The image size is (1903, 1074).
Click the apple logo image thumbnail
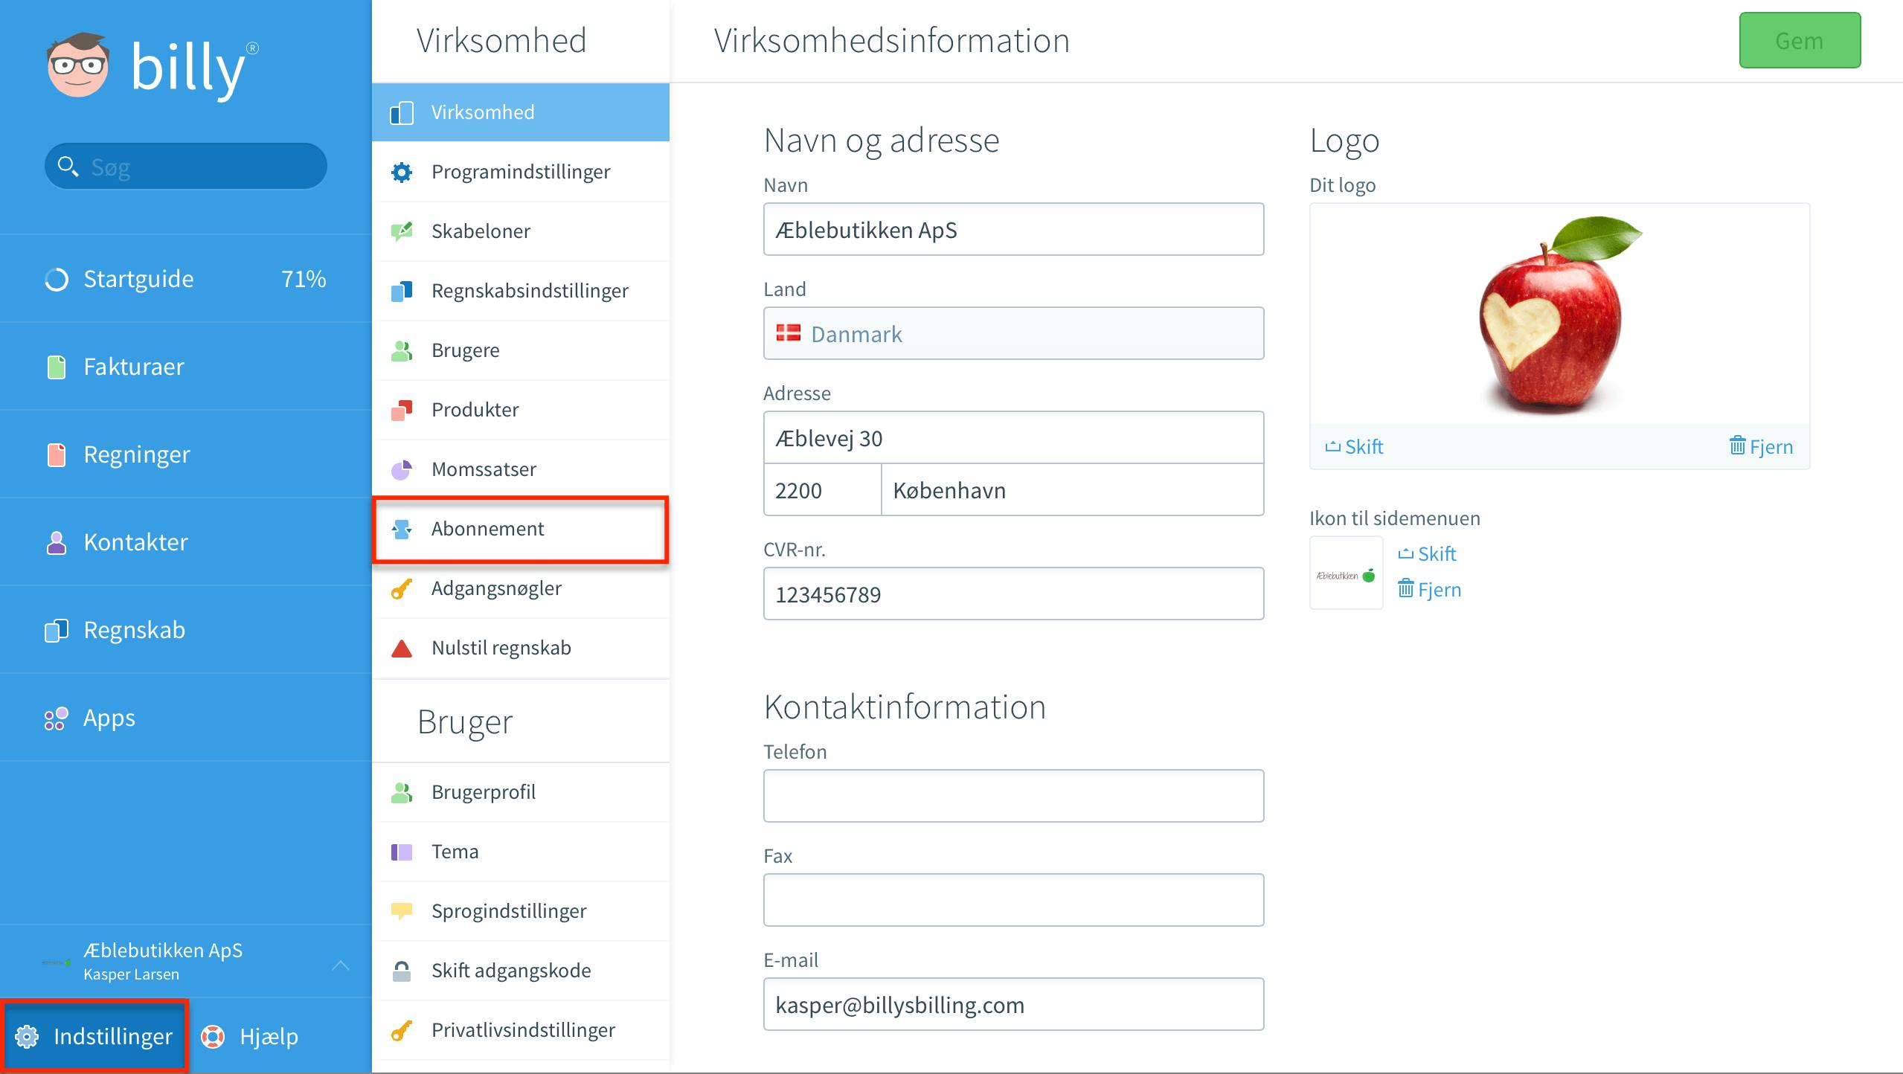coord(1559,314)
